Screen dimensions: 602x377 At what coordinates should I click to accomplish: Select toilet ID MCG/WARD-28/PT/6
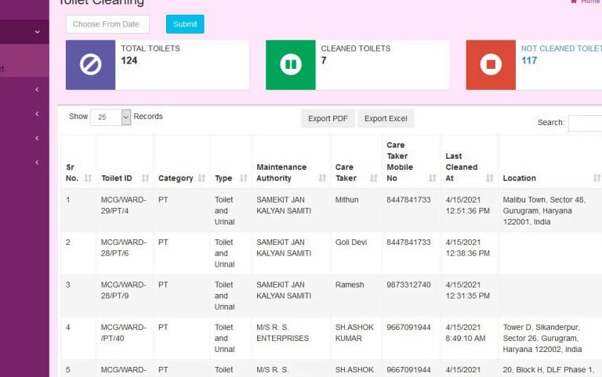(x=124, y=248)
